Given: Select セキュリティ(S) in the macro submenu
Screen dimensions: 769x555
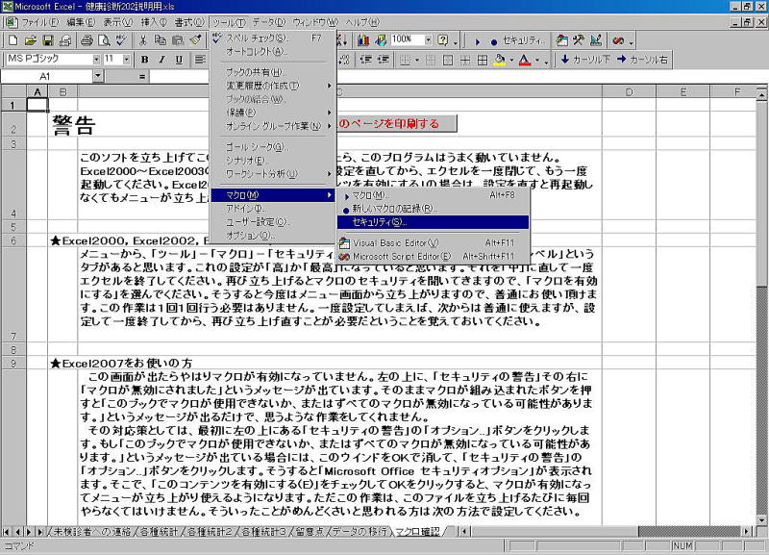Looking at the screenshot, I should coord(434,222).
